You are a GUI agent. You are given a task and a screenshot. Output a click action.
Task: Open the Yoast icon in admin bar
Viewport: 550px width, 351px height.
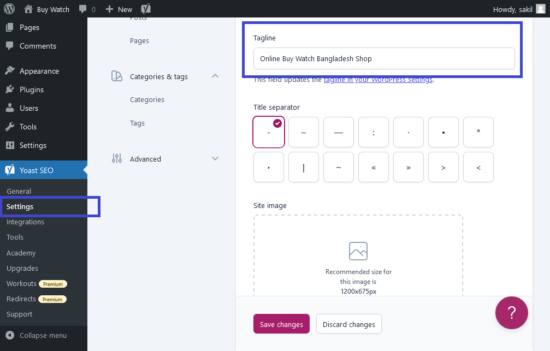146,9
